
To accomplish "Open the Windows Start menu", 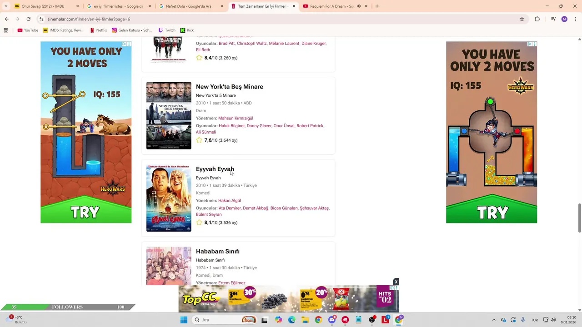I will coord(184,320).
